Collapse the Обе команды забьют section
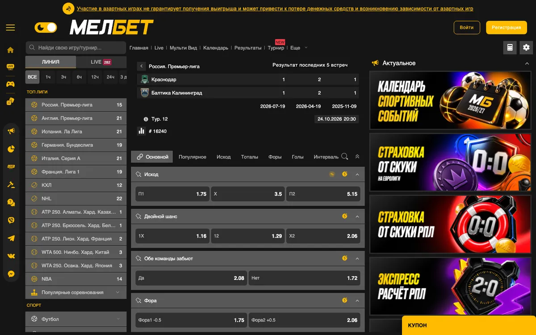The width and height of the screenshot is (536, 335). [357, 258]
